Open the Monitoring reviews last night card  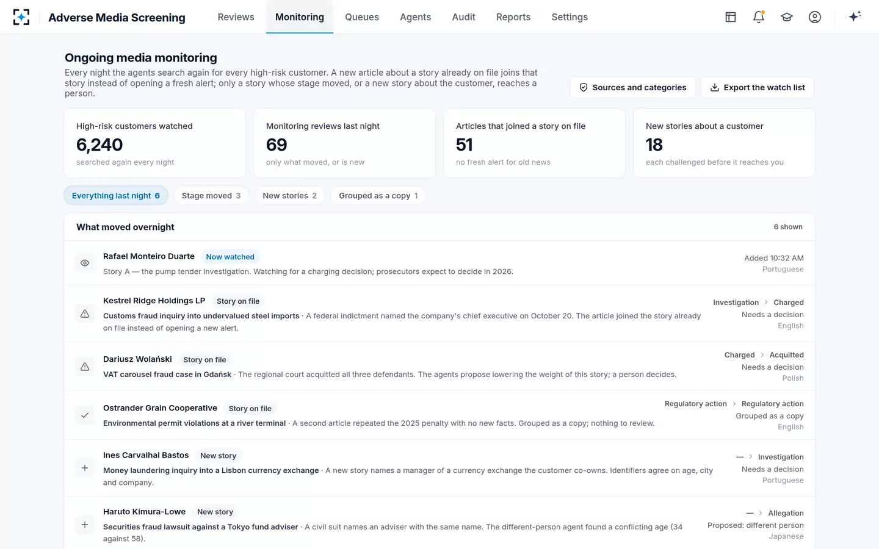tap(344, 143)
